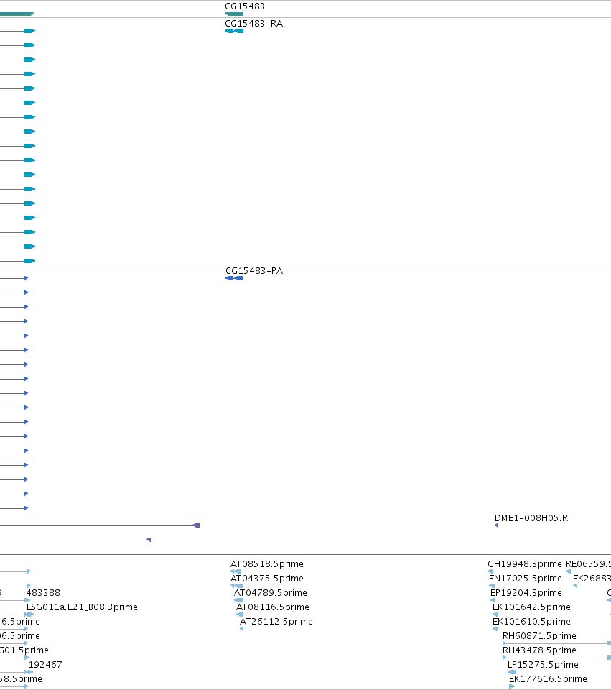Select EST RH60871.5prime
611x690 pixels.
[x=539, y=636]
